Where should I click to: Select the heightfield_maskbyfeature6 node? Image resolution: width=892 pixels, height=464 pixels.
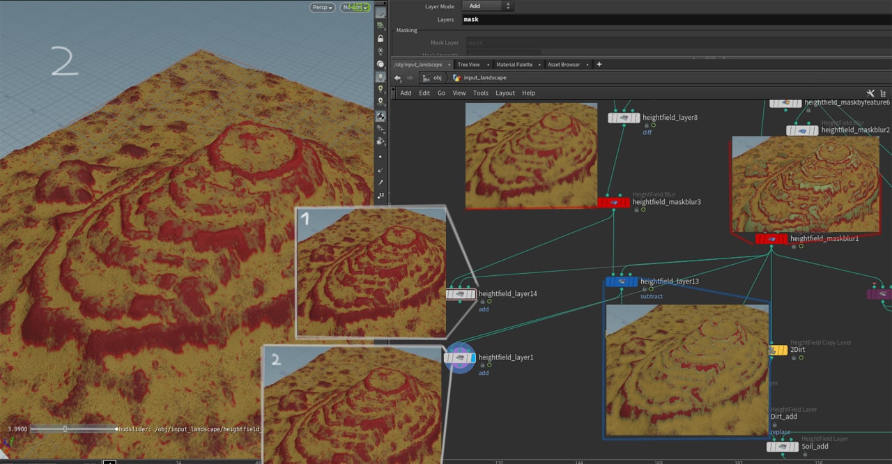(785, 102)
